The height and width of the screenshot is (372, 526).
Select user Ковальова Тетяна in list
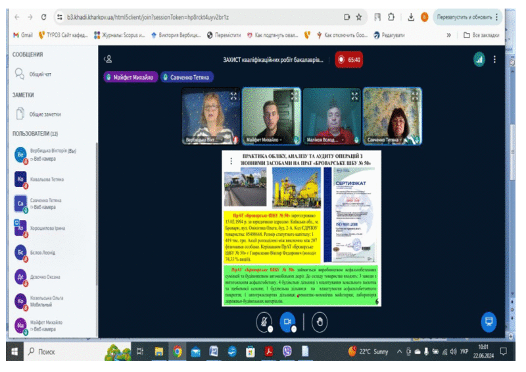(x=54, y=180)
